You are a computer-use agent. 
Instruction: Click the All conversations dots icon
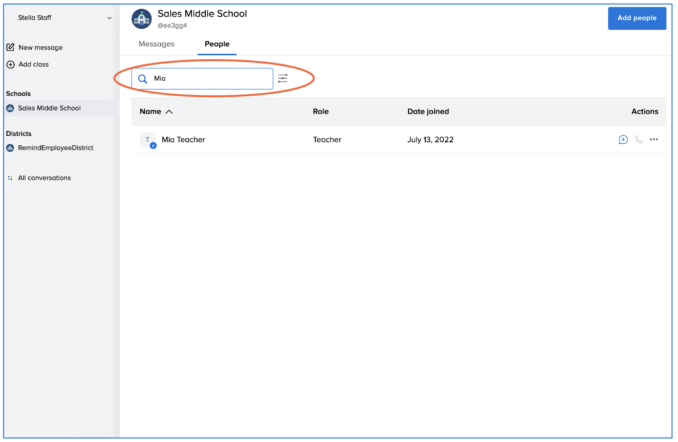click(x=10, y=178)
